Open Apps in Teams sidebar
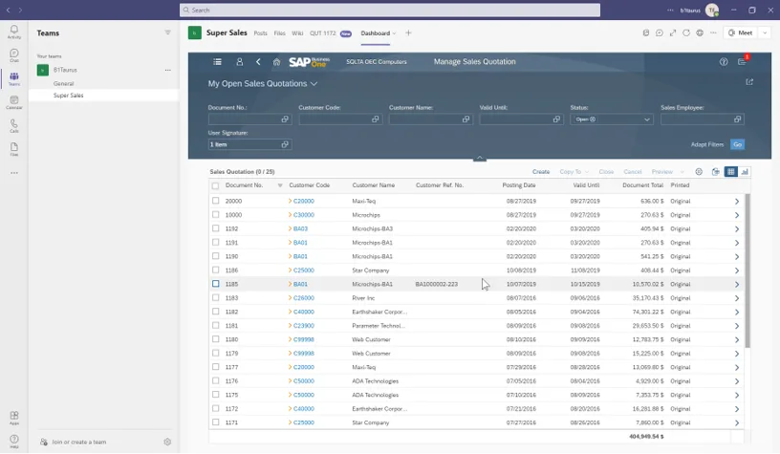Screen dimensions: 780x454 coord(14,418)
